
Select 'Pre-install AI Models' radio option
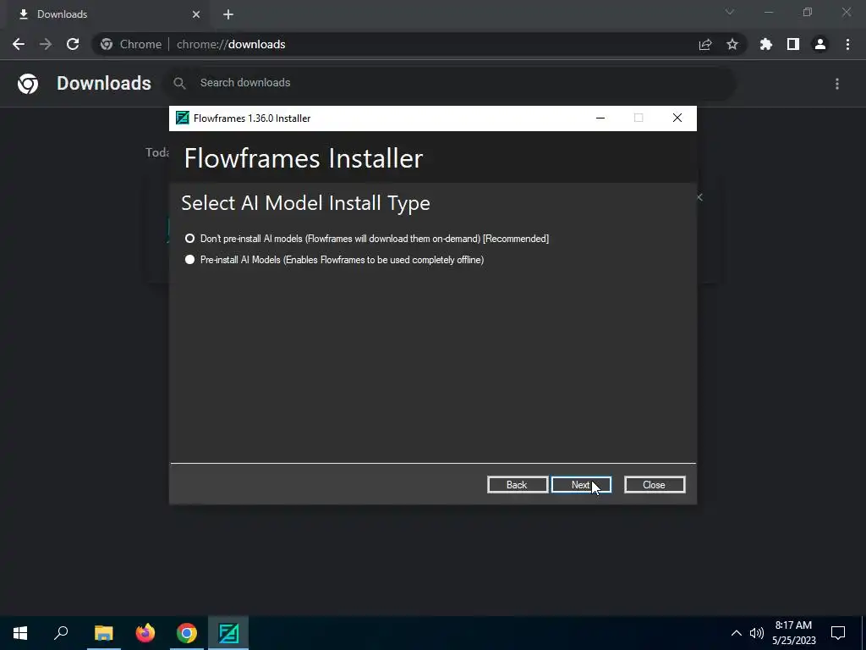(190, 260)
